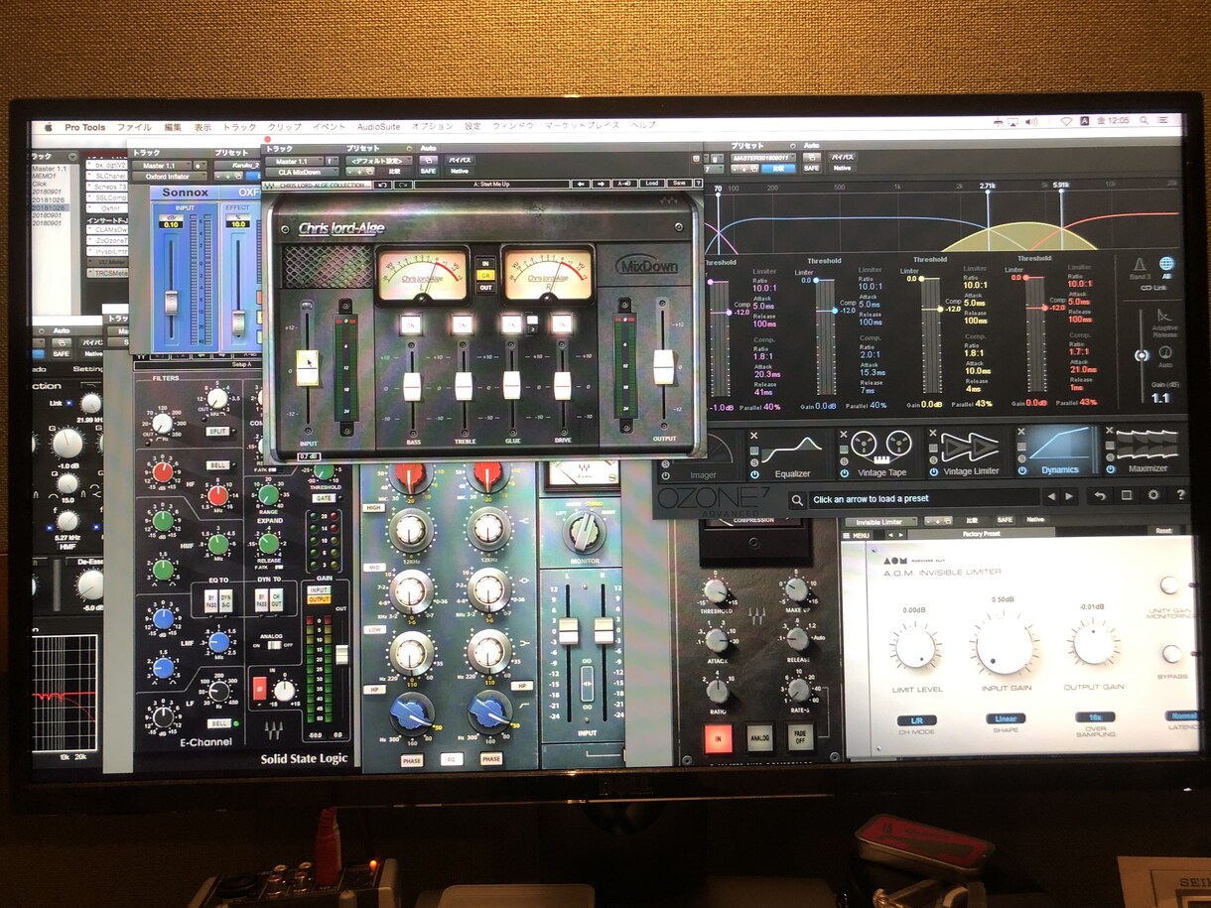The image size is (1211, 908).
Task: Open Ozone settings gear icon
Action: tap(1152, 495)
